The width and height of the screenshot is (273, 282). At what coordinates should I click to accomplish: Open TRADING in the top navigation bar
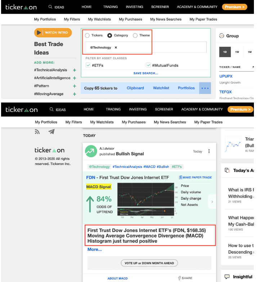[110, 7]
